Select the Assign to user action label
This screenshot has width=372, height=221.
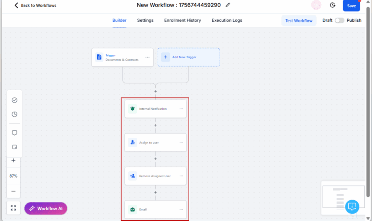pyautogui.click(x=149, y=142)
